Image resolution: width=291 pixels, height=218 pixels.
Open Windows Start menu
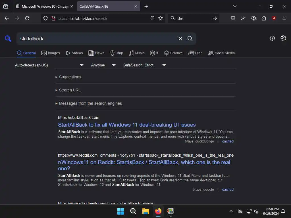pyautogui.click(x=120, y=211)
